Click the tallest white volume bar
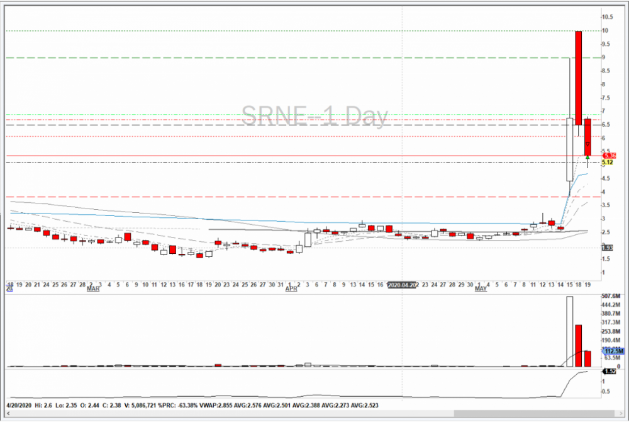 [x=569, y=331]
